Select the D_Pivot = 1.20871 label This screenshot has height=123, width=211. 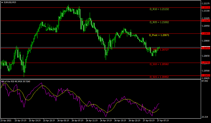[x=159, y=35]
